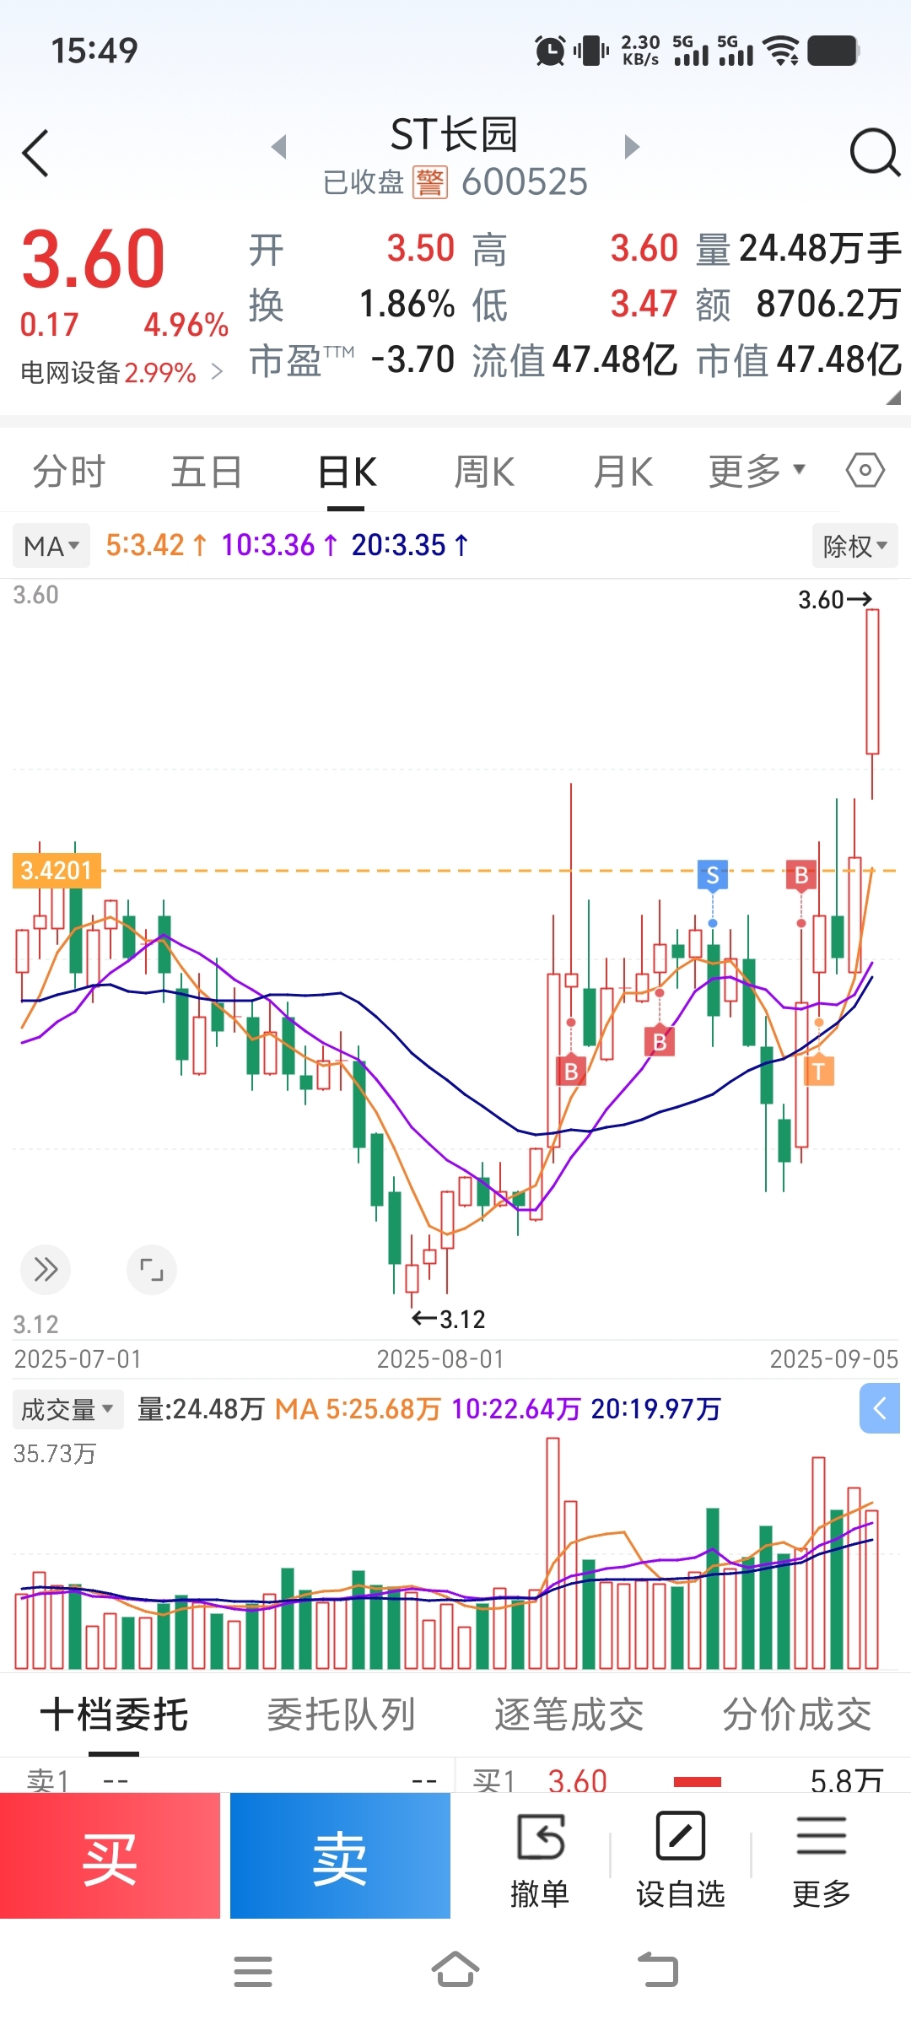Tap the 20:3.35 MA20 value

coord(410,546)
